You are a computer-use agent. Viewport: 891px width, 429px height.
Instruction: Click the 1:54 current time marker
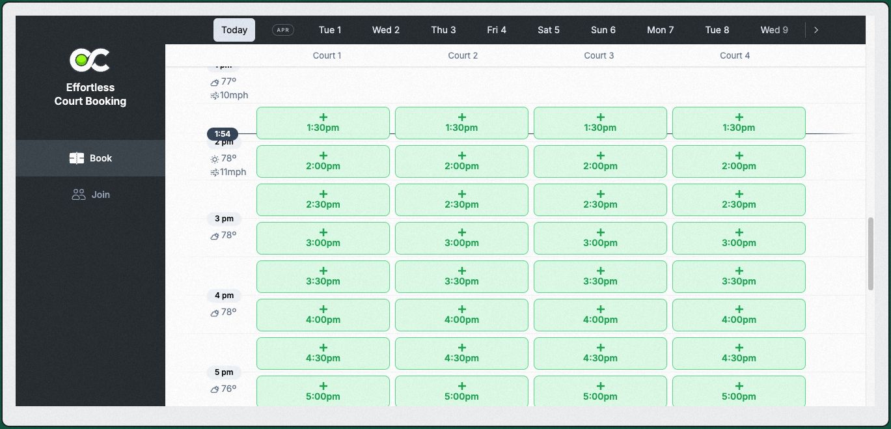pyautogui.click(x=223, y=134)
